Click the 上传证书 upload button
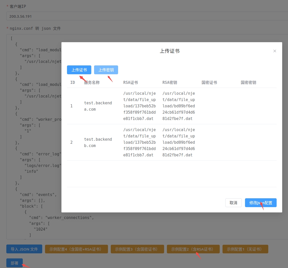Viewport: 288px width, 268px height. [79, 70]
